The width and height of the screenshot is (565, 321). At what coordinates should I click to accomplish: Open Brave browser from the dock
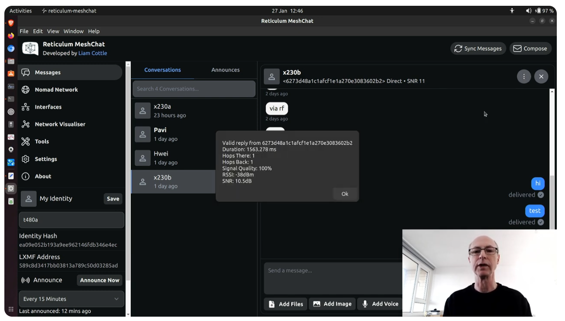pos(11,23)
